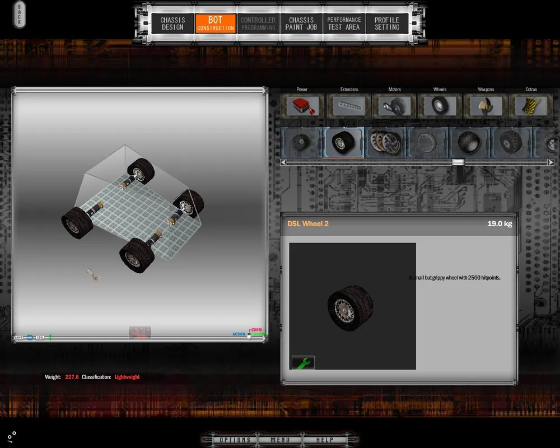Screen dimensions: 560x448
Task: Open the Options button at bottom
Action: pyautogui.click(x=235, y=440)
